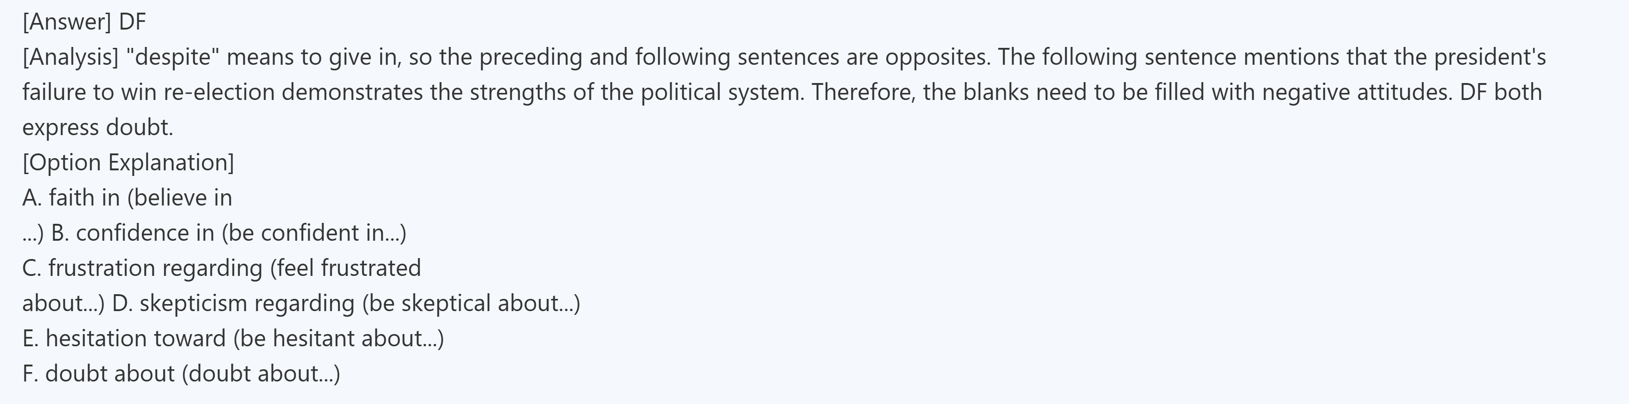
Task: Click the gloss "(be hesitant about...)"
Action: tap(338, 339)
